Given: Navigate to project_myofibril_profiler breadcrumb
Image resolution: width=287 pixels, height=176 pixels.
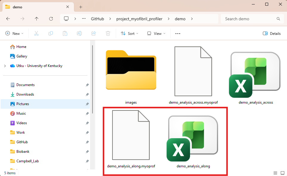Looking at the screenshot, I should tap(139, 19).
